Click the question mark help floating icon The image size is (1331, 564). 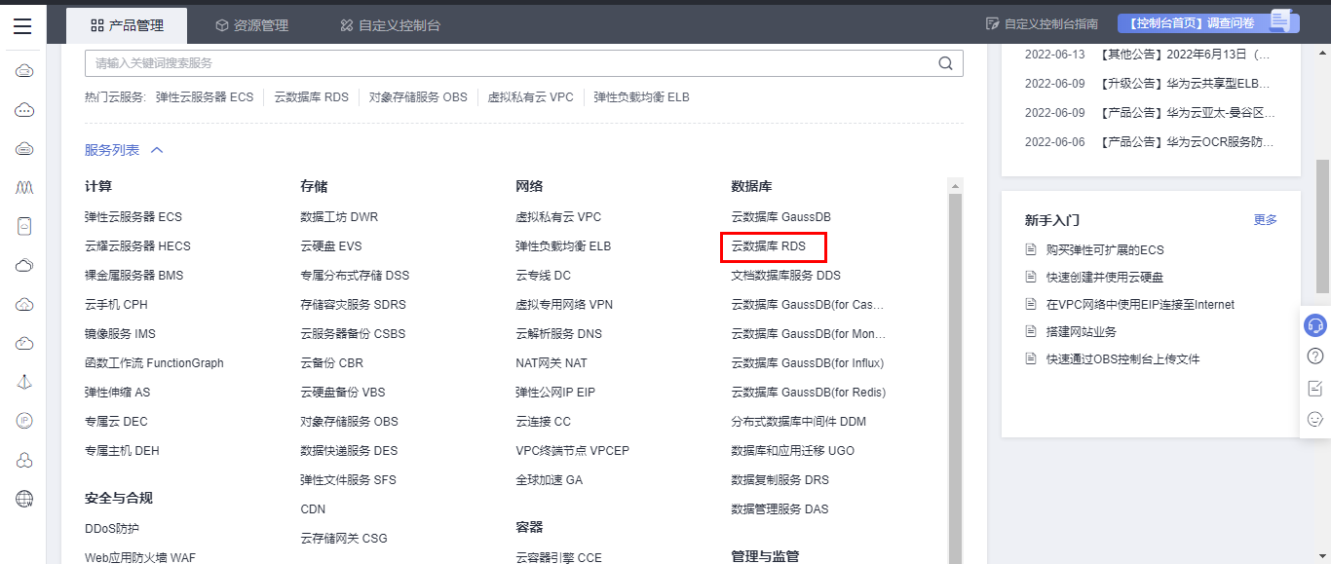pyautogui.click(x=1315, y=357)
